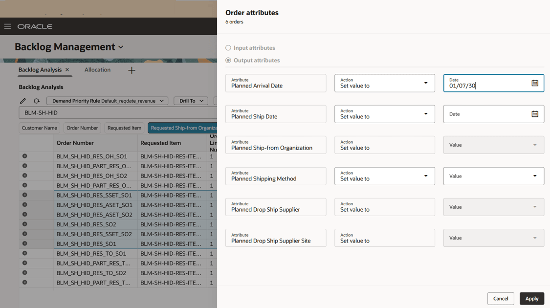
Task: Switch to the Allocation tab
Action: point(97,70)
